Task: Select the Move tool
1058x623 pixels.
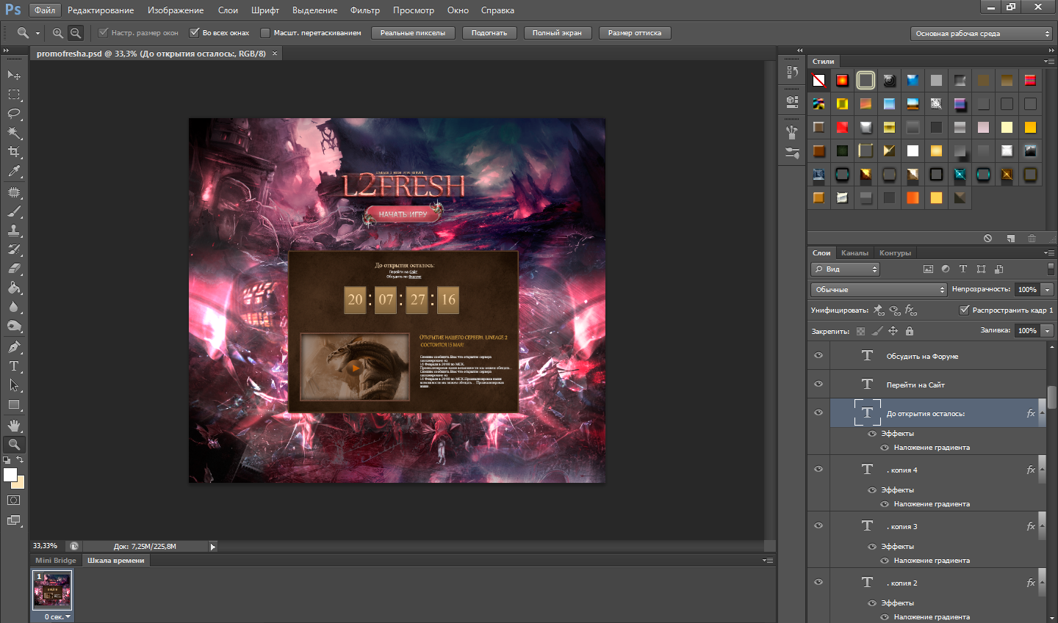Action: point(14,75)
